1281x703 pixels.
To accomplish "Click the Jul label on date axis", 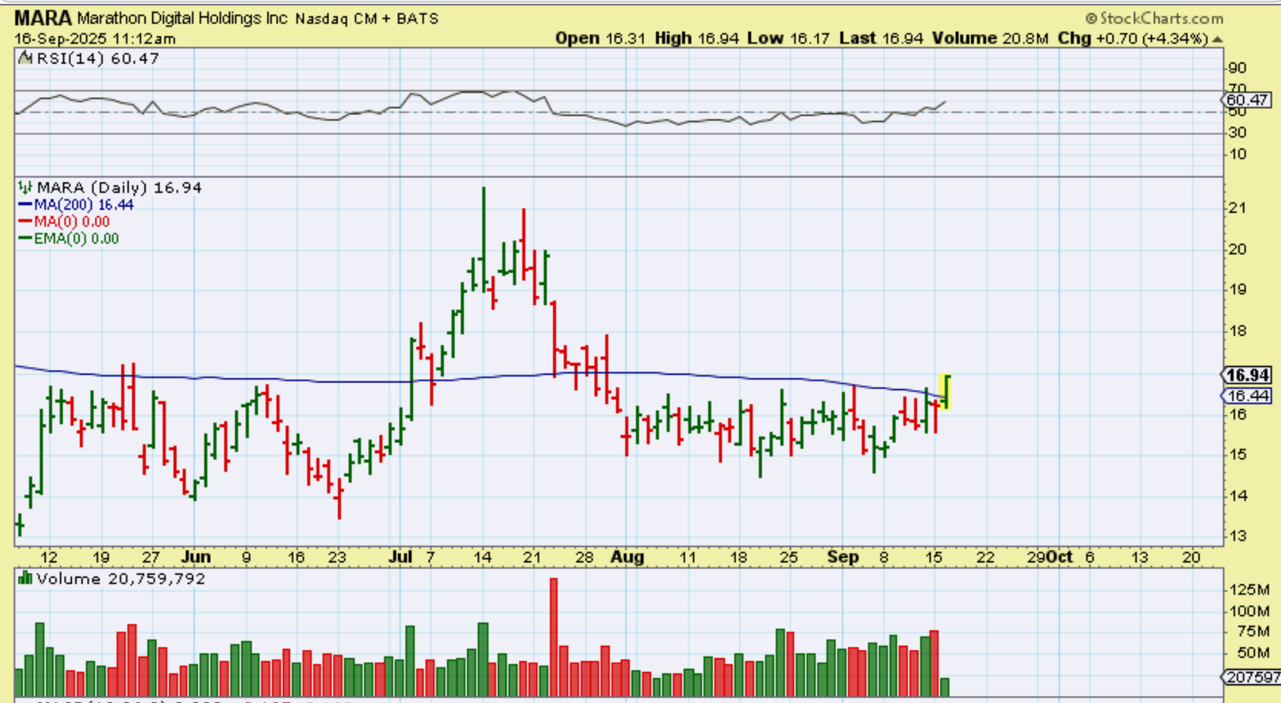I will point(400,557).
